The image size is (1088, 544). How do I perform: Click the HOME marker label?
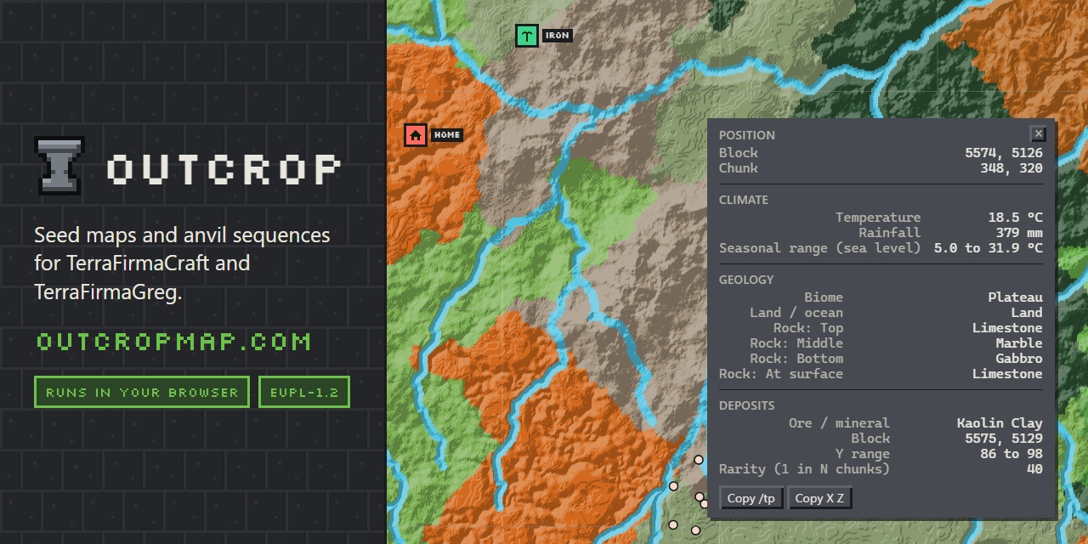click(446, 135)
